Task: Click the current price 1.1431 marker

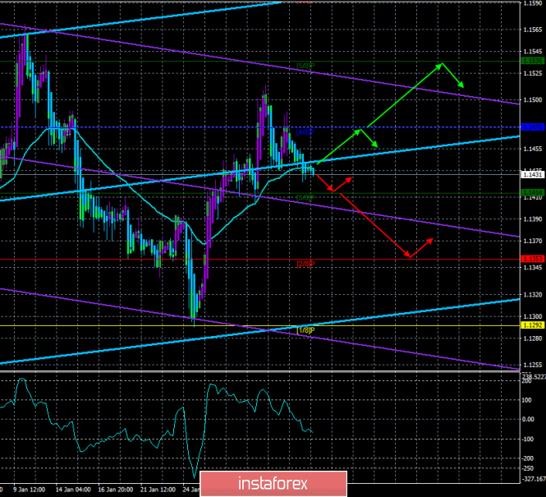Action: (533, 174)
